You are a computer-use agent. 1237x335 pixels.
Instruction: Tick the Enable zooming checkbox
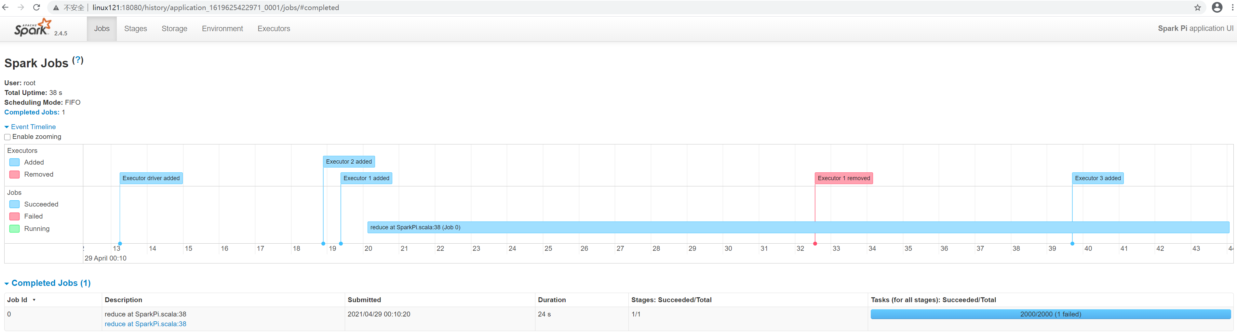coord(8,137)
